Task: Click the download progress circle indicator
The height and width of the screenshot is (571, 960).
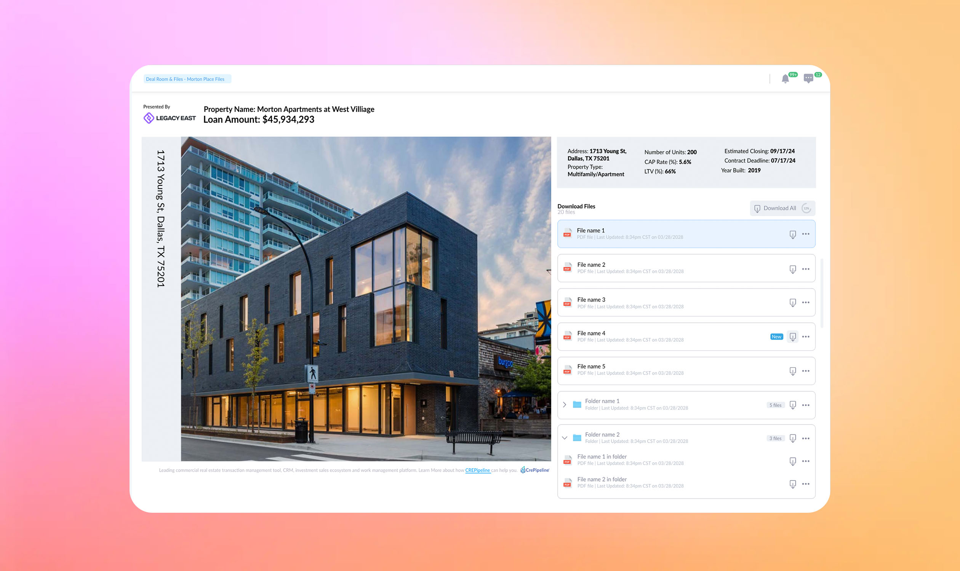Action: click(x=806, y=208)
